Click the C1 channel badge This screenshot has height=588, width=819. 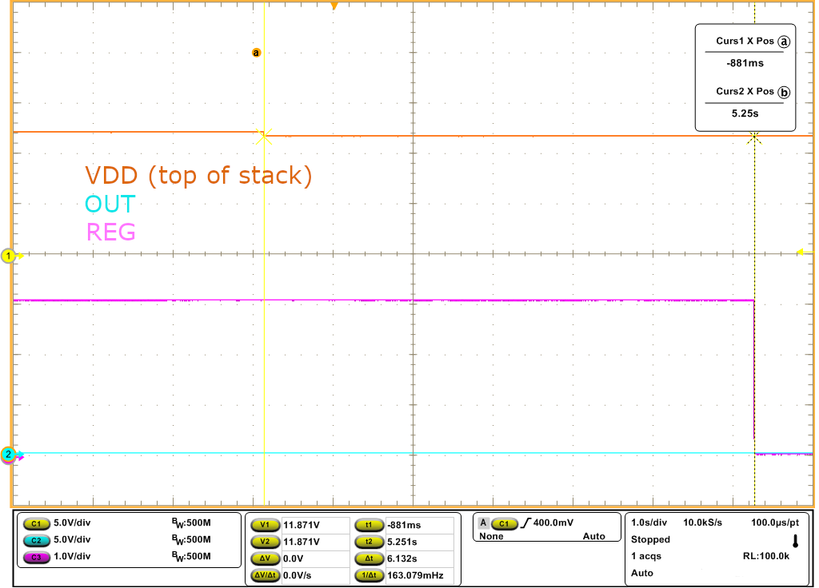tap(35, 524)
